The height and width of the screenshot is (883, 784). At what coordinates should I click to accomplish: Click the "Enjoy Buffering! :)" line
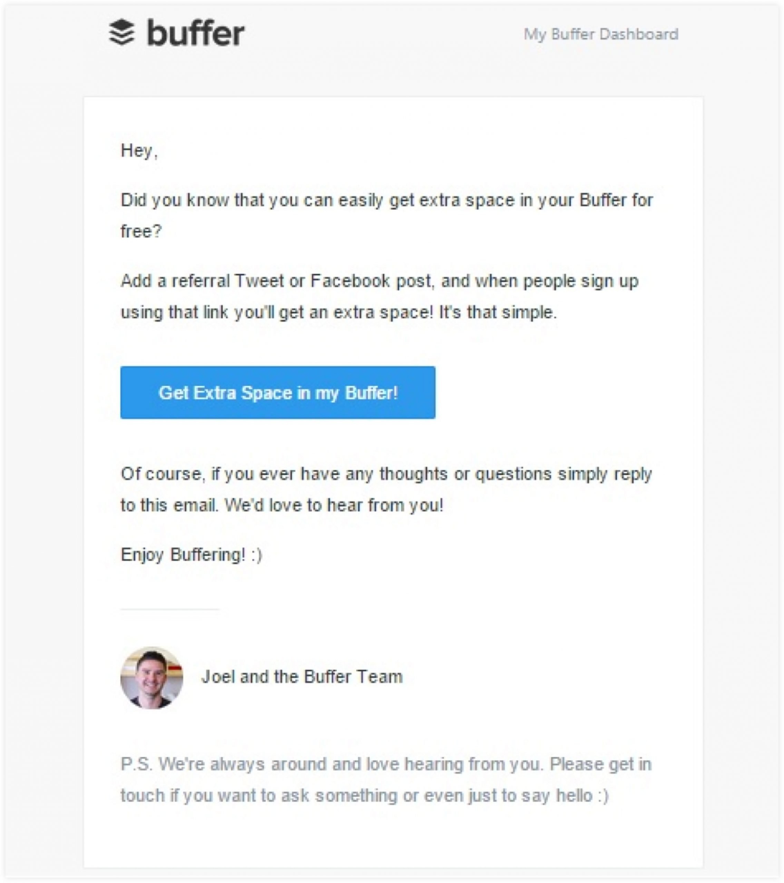(192, 555)
